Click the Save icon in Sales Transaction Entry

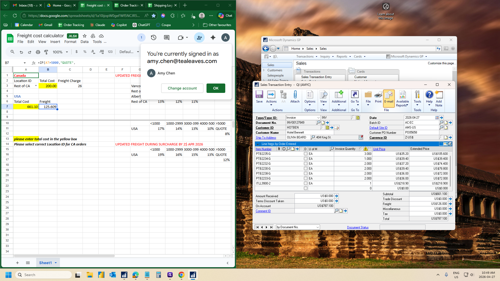point(259,97)
